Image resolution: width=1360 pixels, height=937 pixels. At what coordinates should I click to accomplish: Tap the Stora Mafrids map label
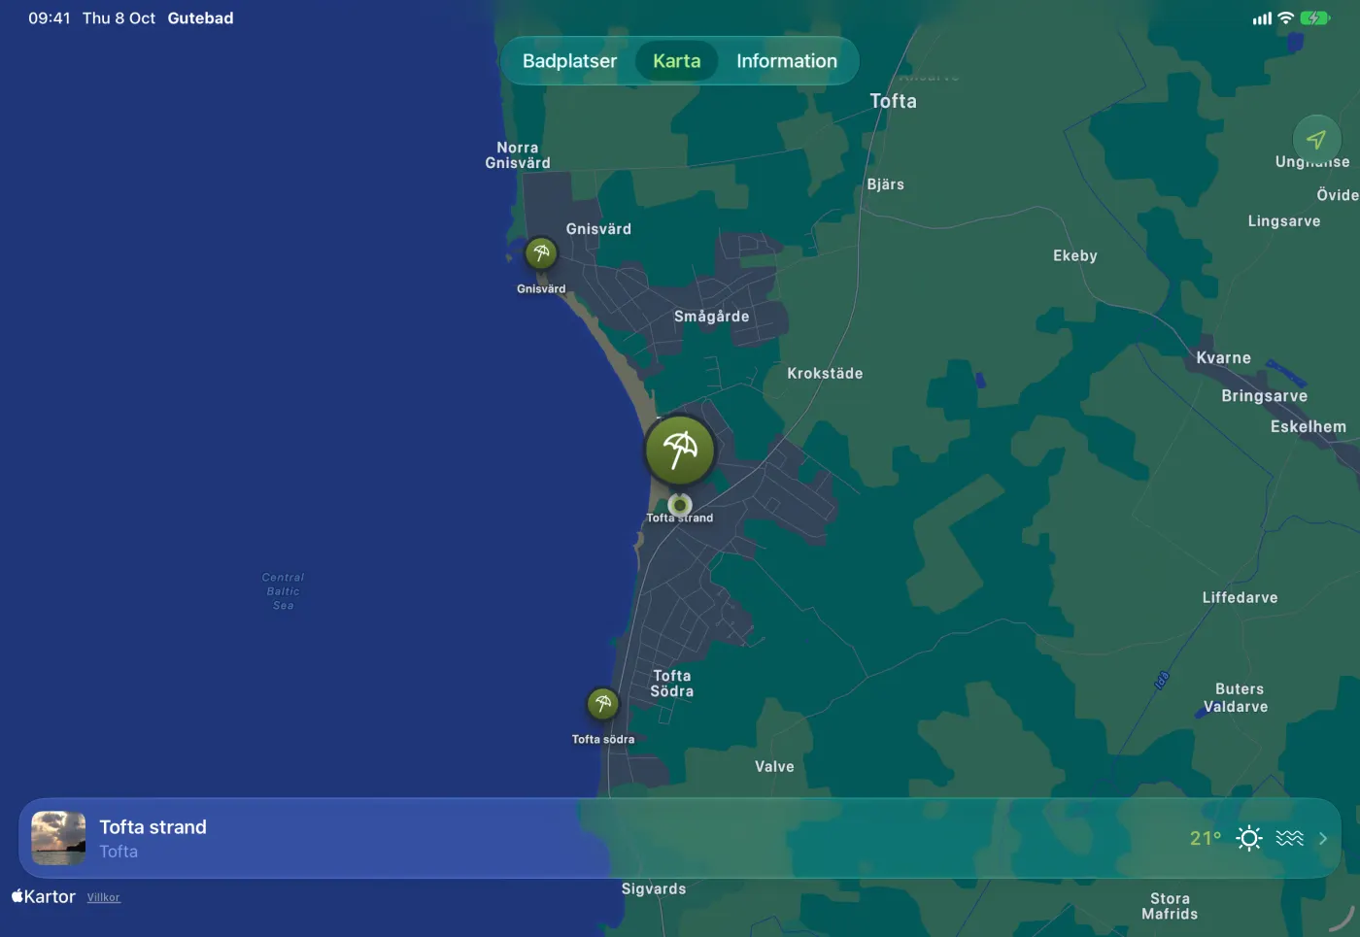point(1170,906)
